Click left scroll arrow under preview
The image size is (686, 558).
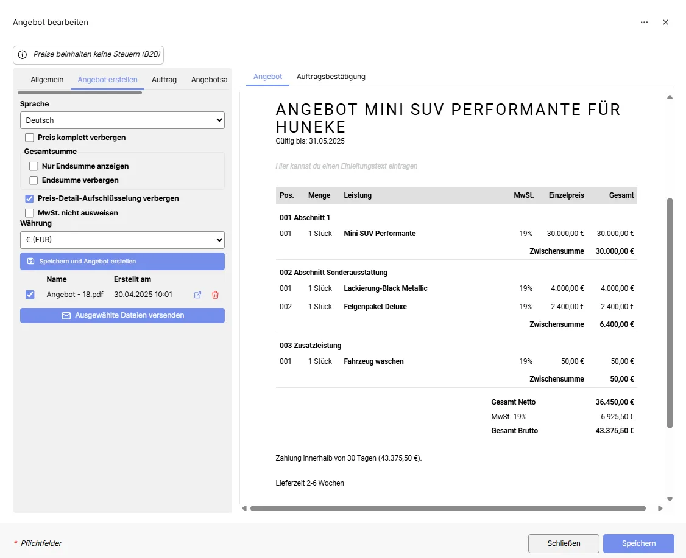pyautogui.click(x=244, y=508)
